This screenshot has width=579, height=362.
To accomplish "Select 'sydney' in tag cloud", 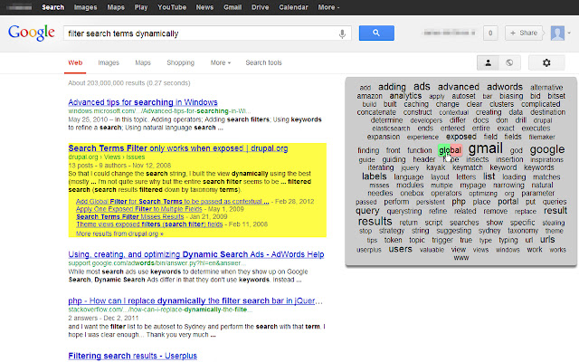I will pyautogui.click(x=489, y=231).
